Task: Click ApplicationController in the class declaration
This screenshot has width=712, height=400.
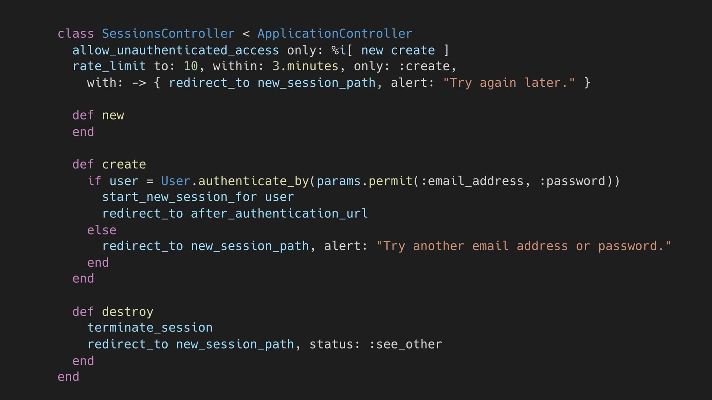Action: 335,34
